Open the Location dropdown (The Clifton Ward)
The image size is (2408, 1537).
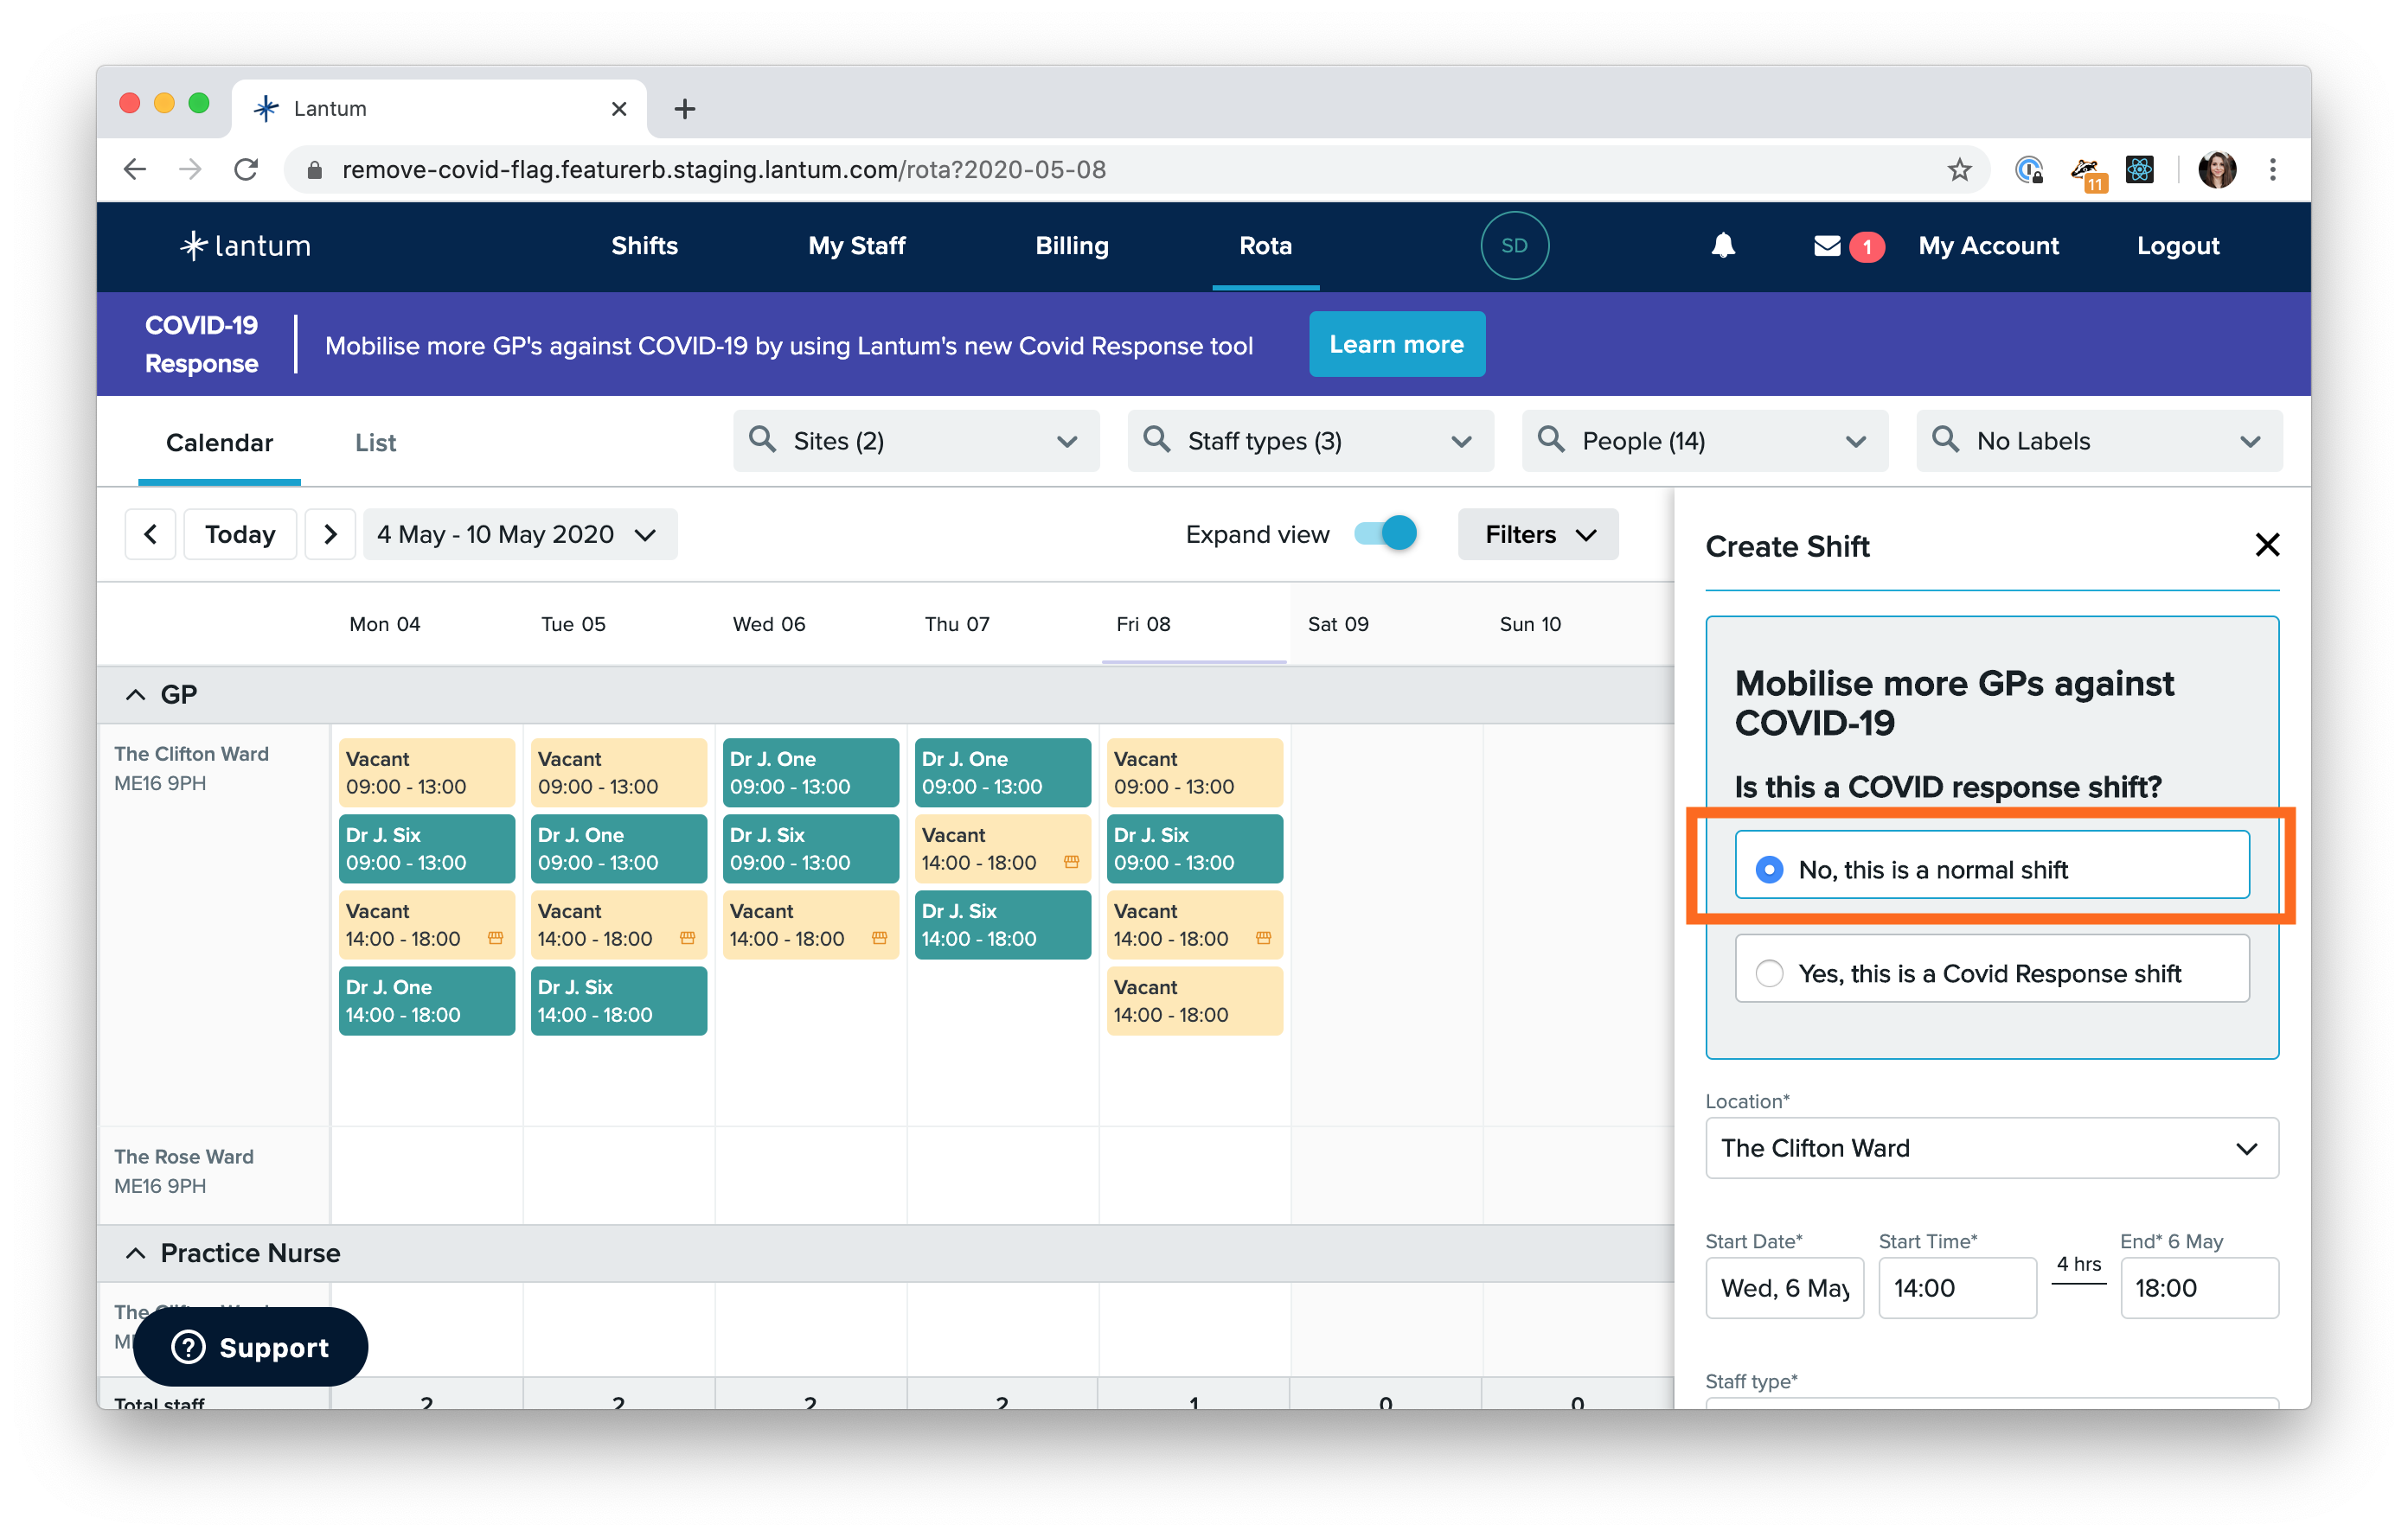1991,1147
